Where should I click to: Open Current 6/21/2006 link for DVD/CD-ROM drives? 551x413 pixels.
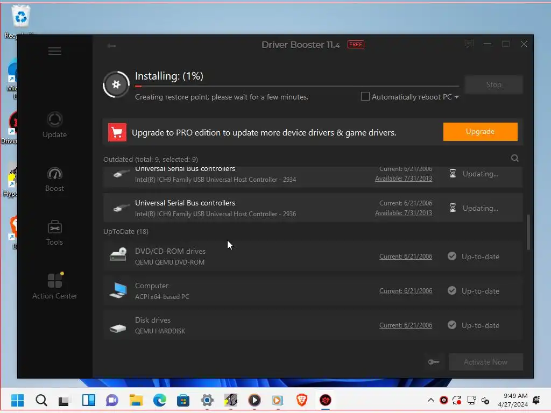406,257
